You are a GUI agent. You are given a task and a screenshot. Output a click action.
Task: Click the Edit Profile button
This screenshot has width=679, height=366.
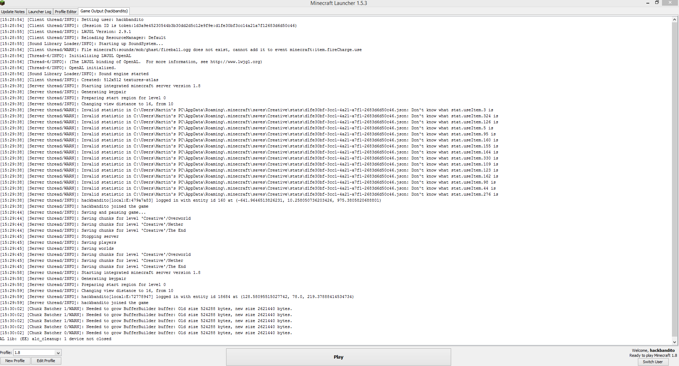tap(46, 361)
